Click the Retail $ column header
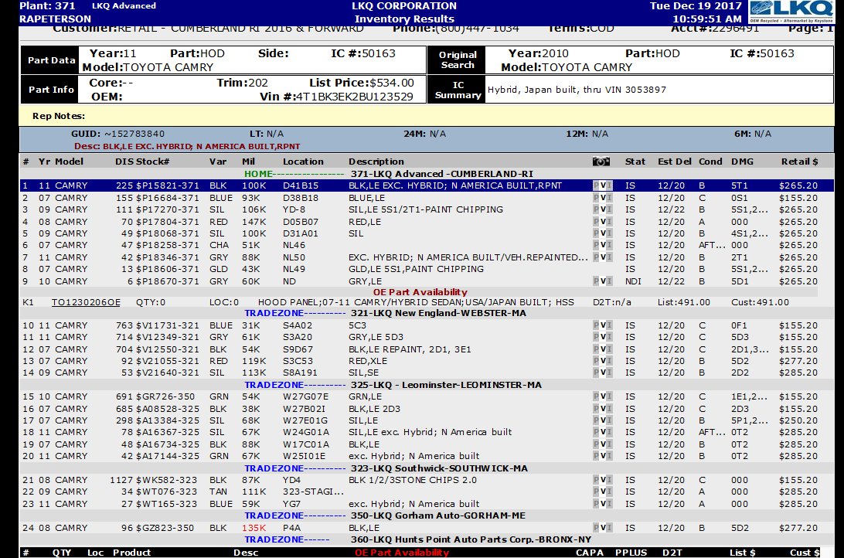Screen dimensions: 844x558 point(799,162)
